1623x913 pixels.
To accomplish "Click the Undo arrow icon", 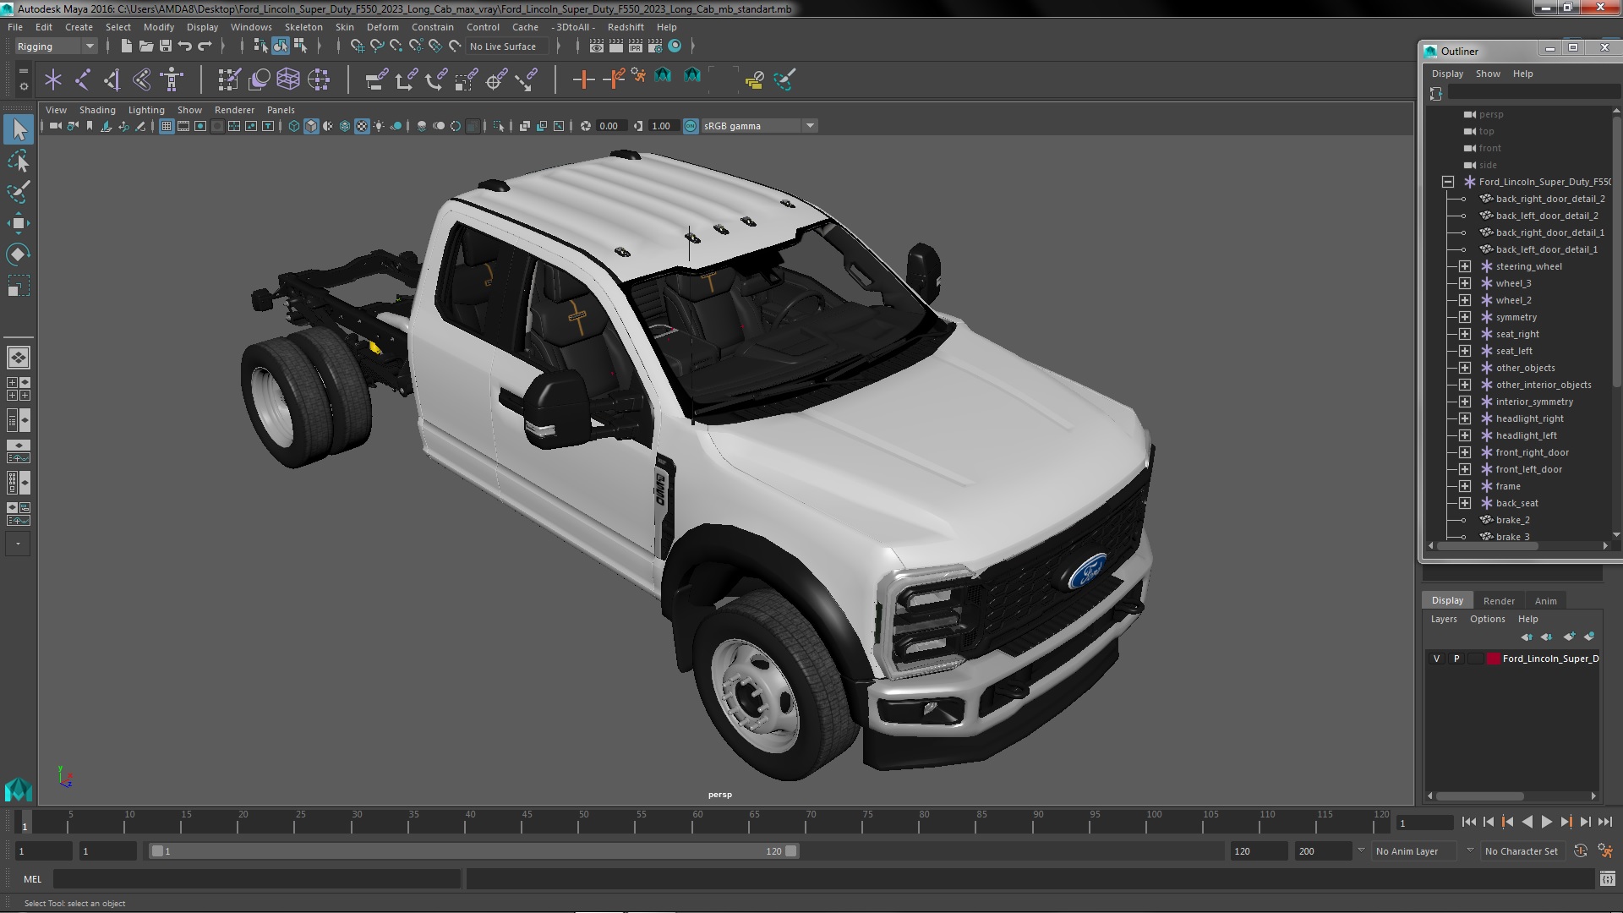I will [x=185, y=46].
